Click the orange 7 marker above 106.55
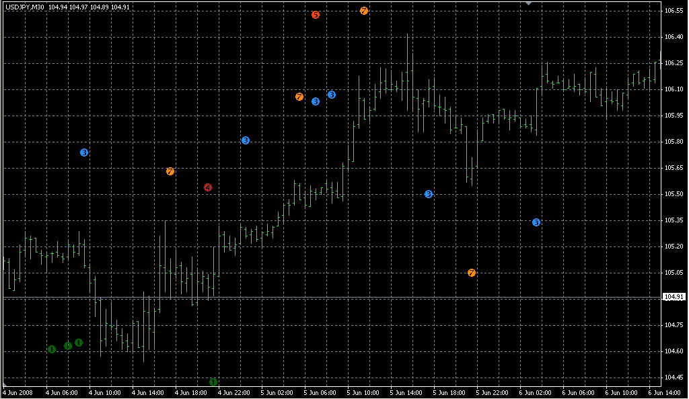The image size is (689, 399). click(364, 11)
